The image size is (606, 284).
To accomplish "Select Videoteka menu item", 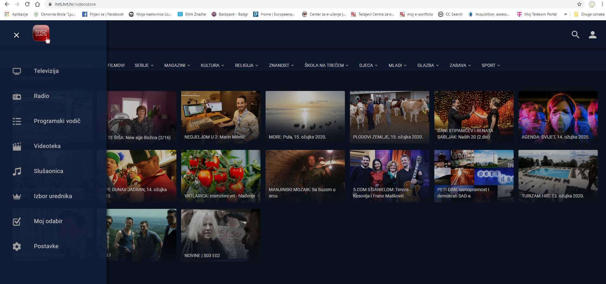I will pyautogui.click(x=47, y=146).
